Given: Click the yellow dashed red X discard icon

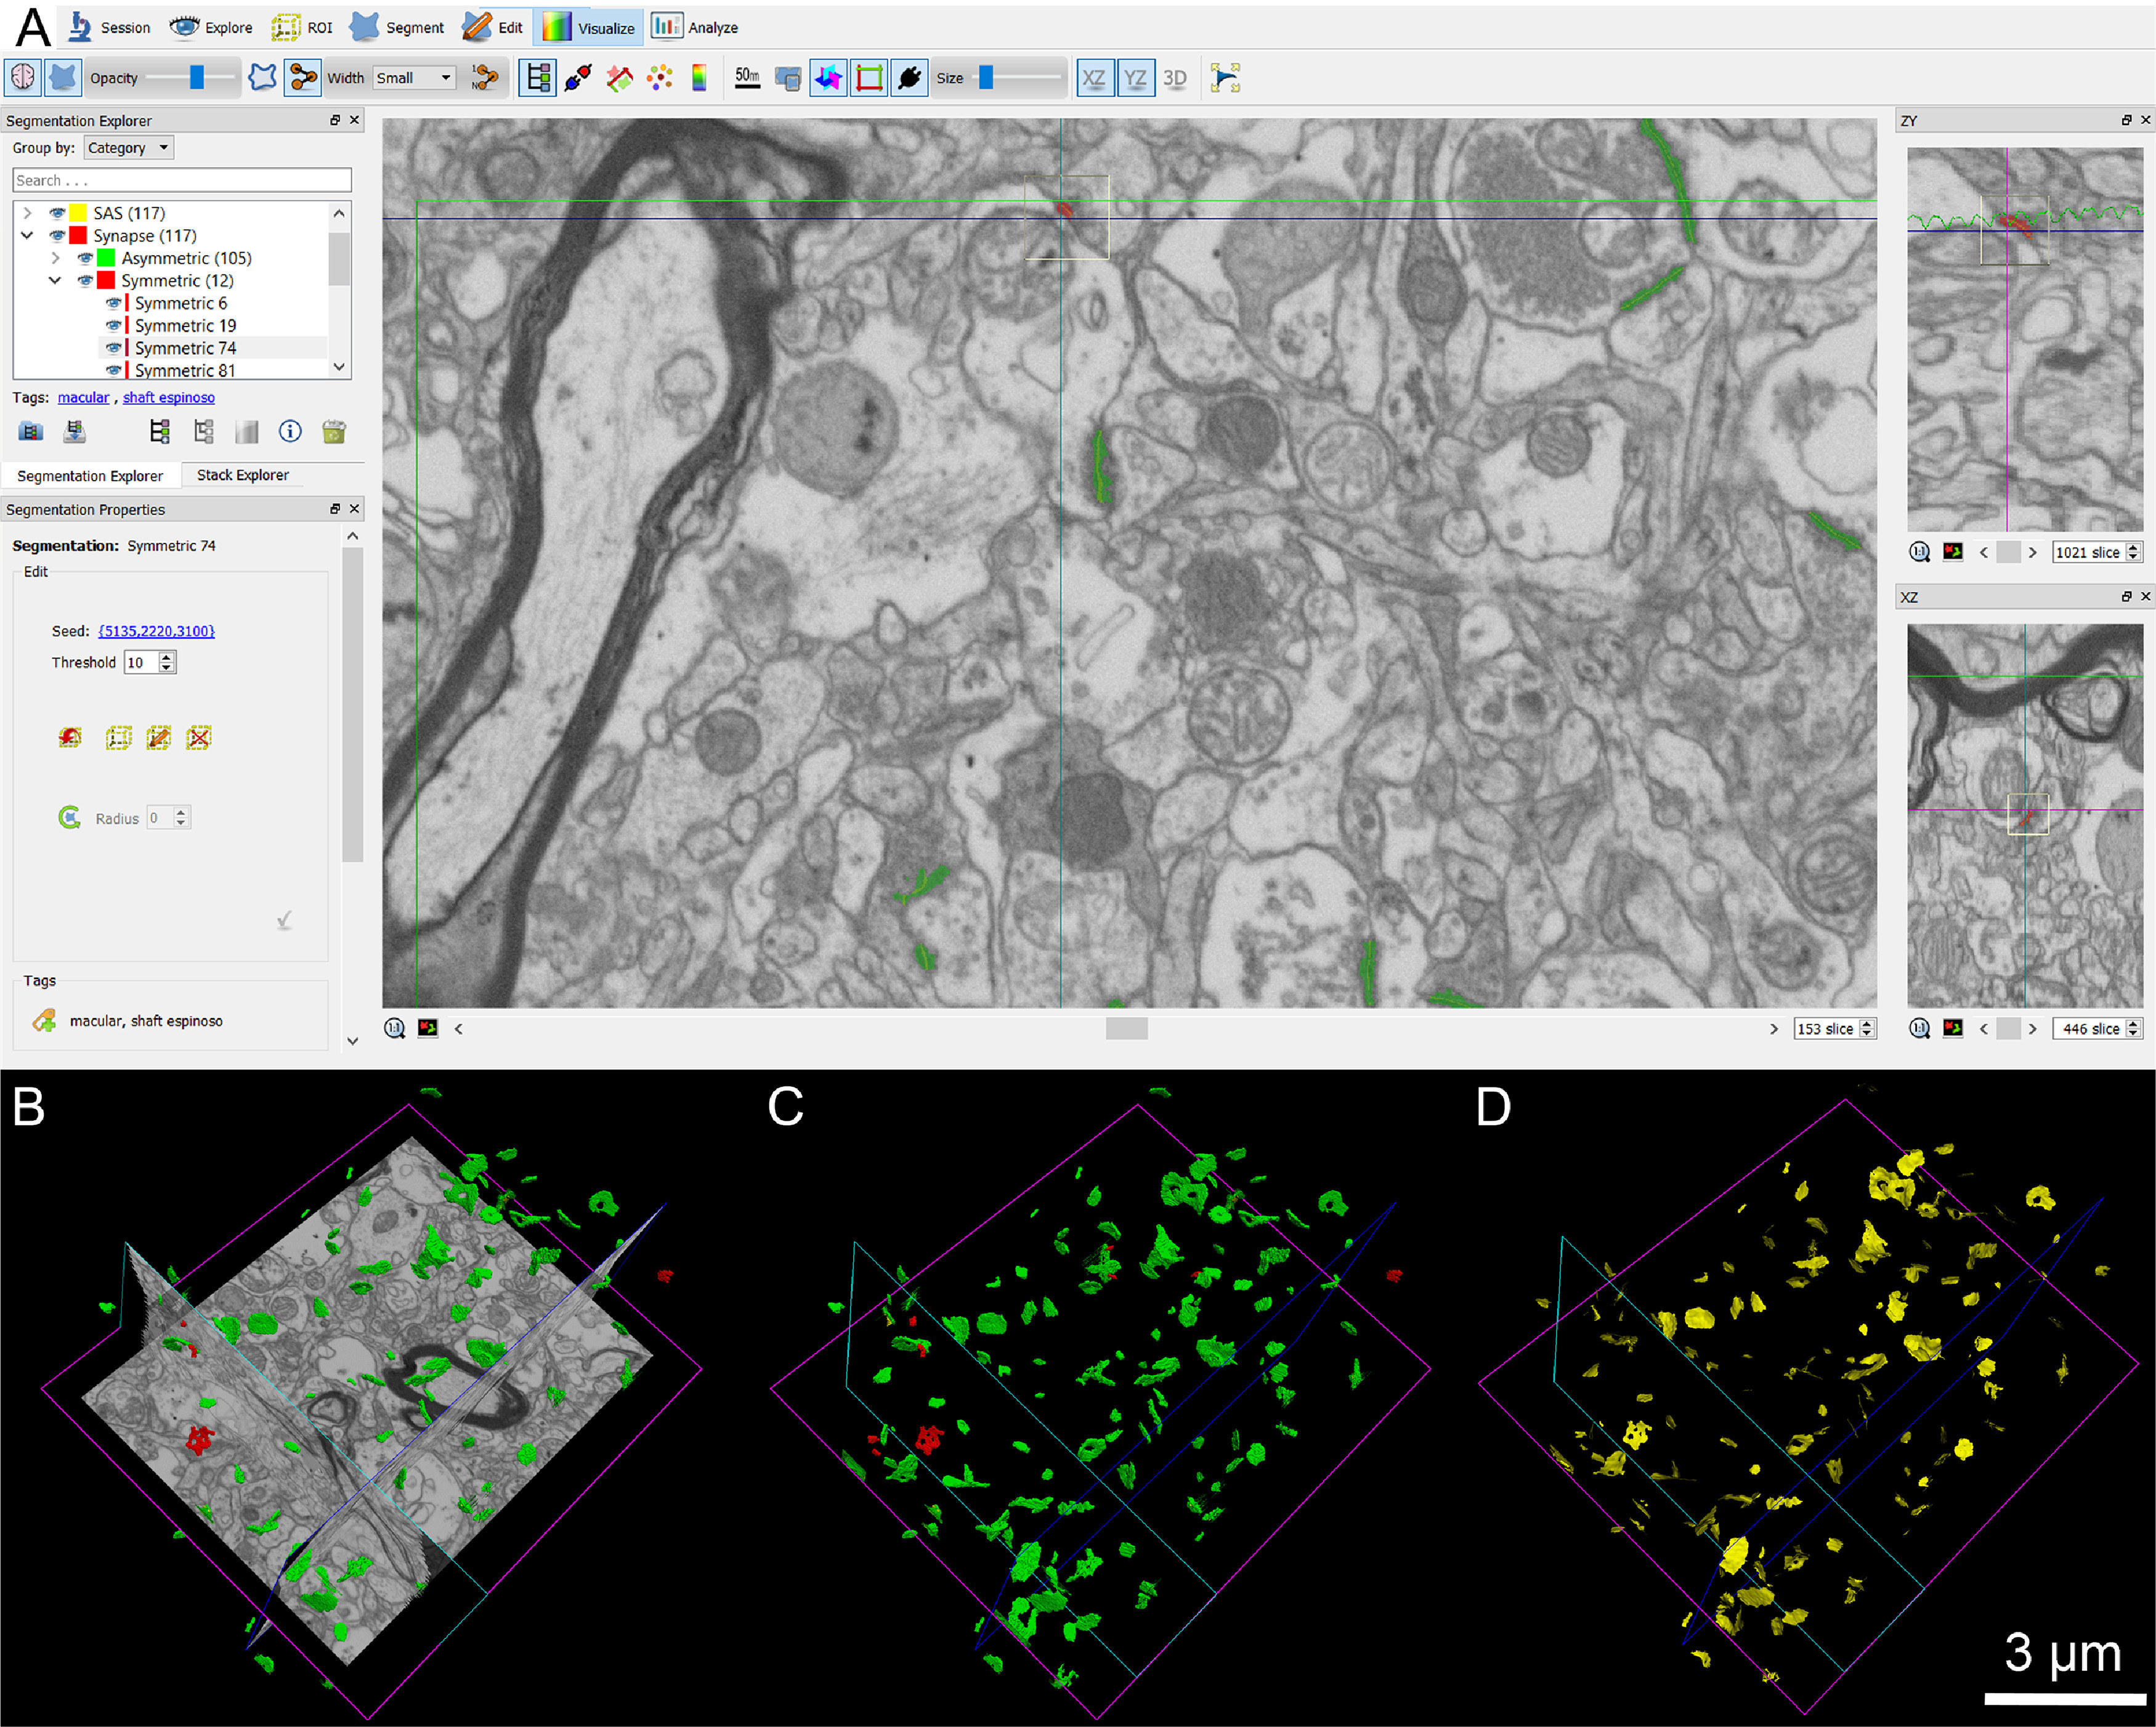Looking at the screenshot, I should click(x=198, y=737).
